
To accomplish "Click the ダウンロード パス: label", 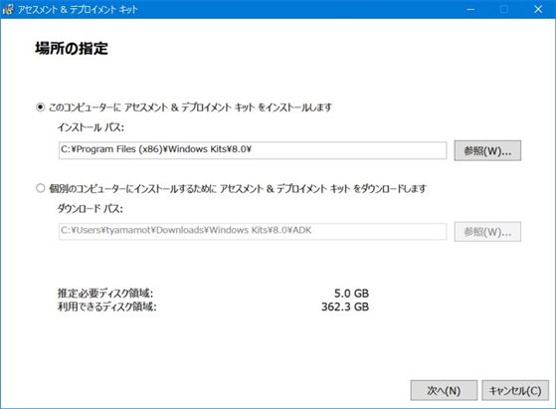I will pos(91,208).
